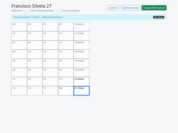Select cell 5ºC
This screenshot has width=178, height=133.
pyautogui.click(x=50, y=54)
